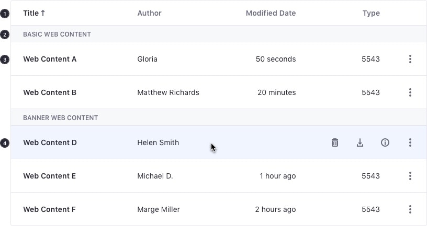Sort by the Modified Date column header

(x=271, y=13)
